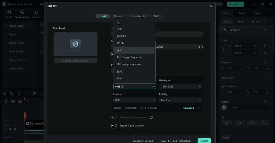Toggle Advanced Compression switch
The height and width of the screenshot is (143, 275).
pos(114,117)
